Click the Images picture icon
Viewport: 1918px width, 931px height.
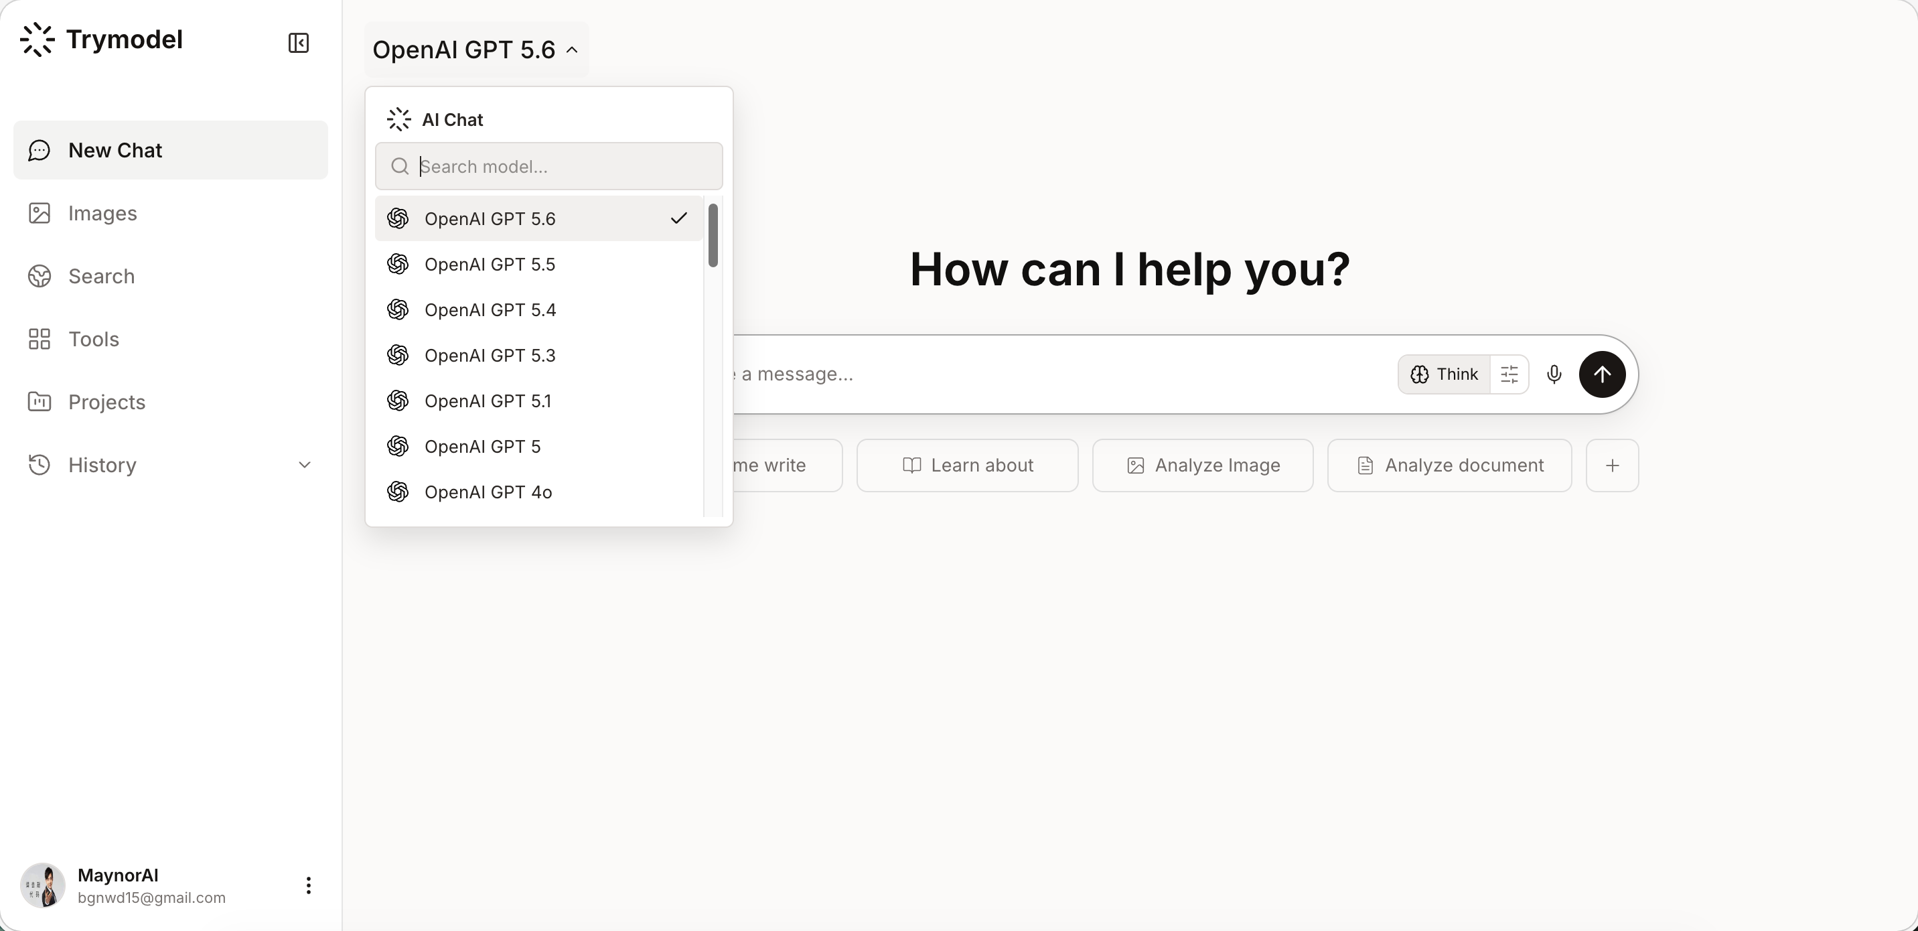point(40,213)
